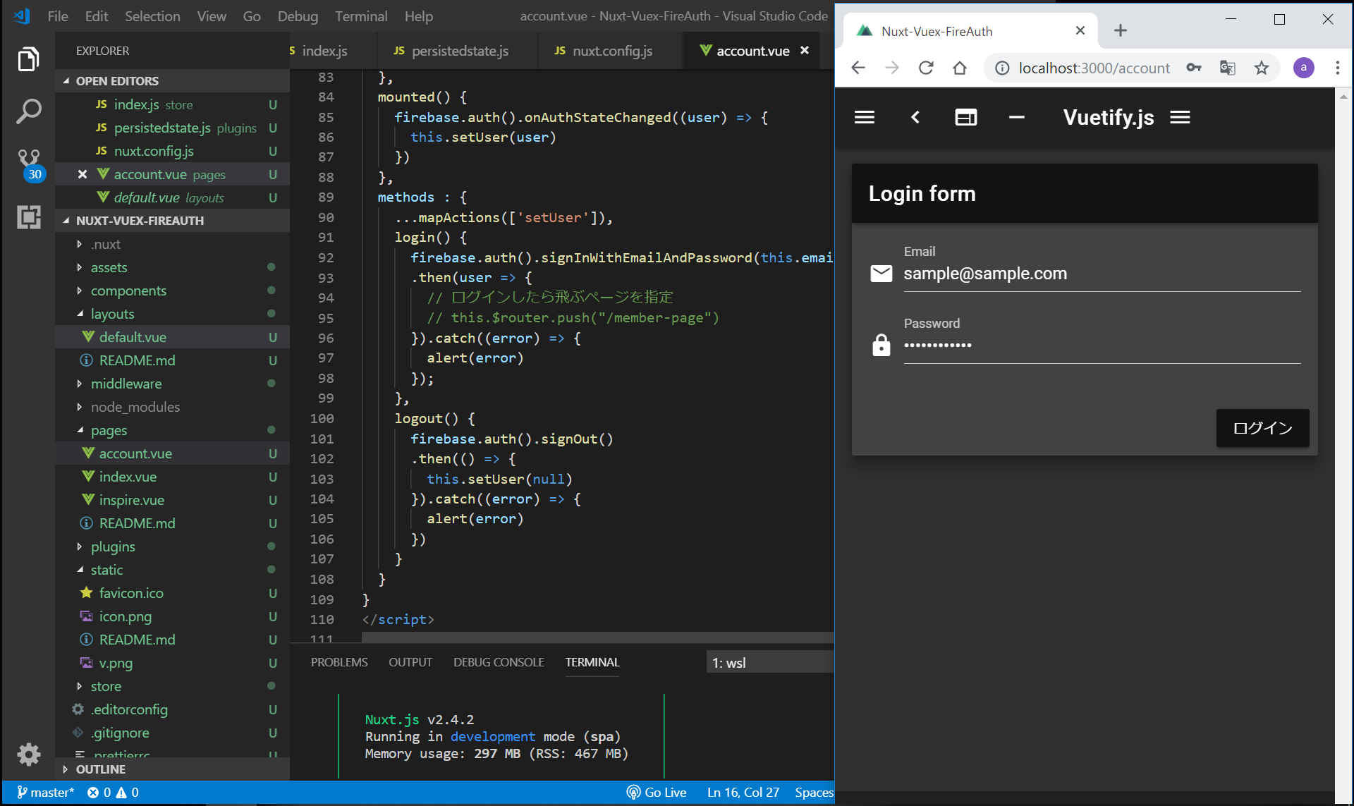The image size is (1354, 806).
Task: Collapse the NUXT-VUEX-FIREAUTH folder section
Action: click(x=172, y=221)
